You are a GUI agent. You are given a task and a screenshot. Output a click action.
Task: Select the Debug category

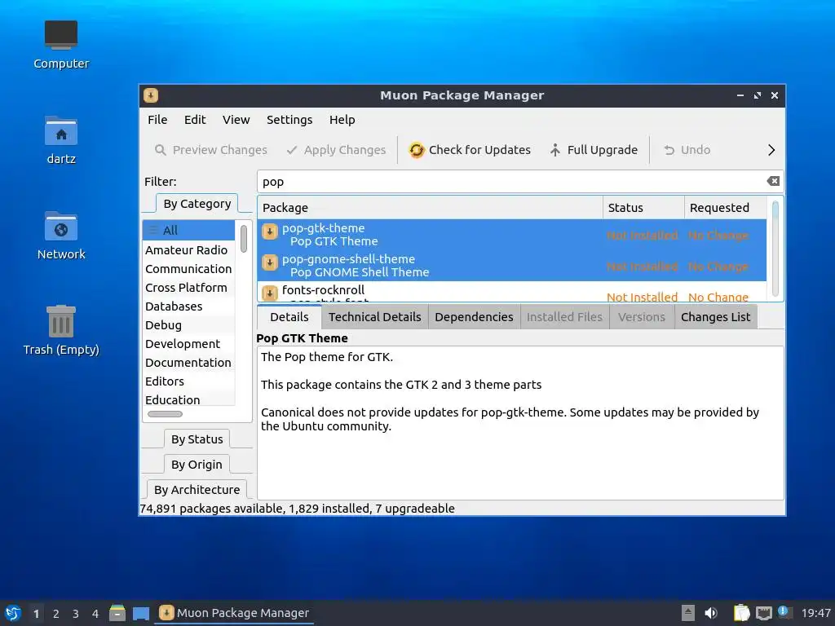188,325
